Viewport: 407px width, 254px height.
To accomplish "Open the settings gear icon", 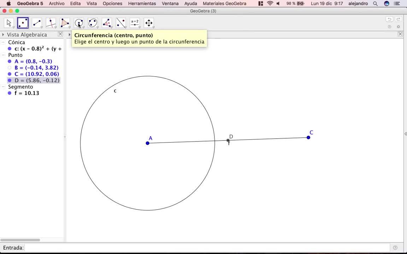I will [399, 27].
